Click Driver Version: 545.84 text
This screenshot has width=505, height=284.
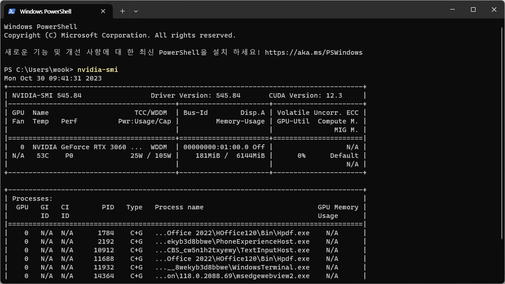click(196, 95)
